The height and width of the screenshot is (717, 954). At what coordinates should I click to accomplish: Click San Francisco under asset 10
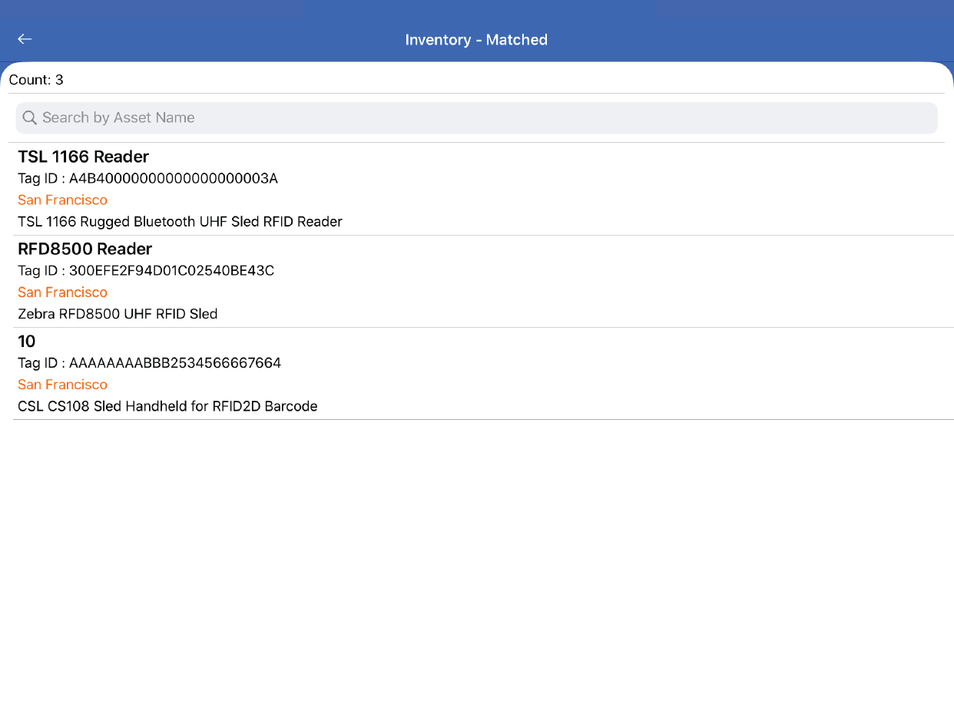62,385
